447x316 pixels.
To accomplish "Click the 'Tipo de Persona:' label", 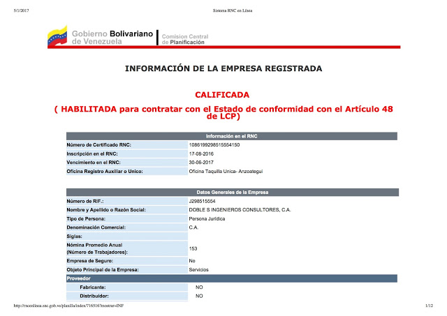I will pyautogui.click(x=86, y=218).
